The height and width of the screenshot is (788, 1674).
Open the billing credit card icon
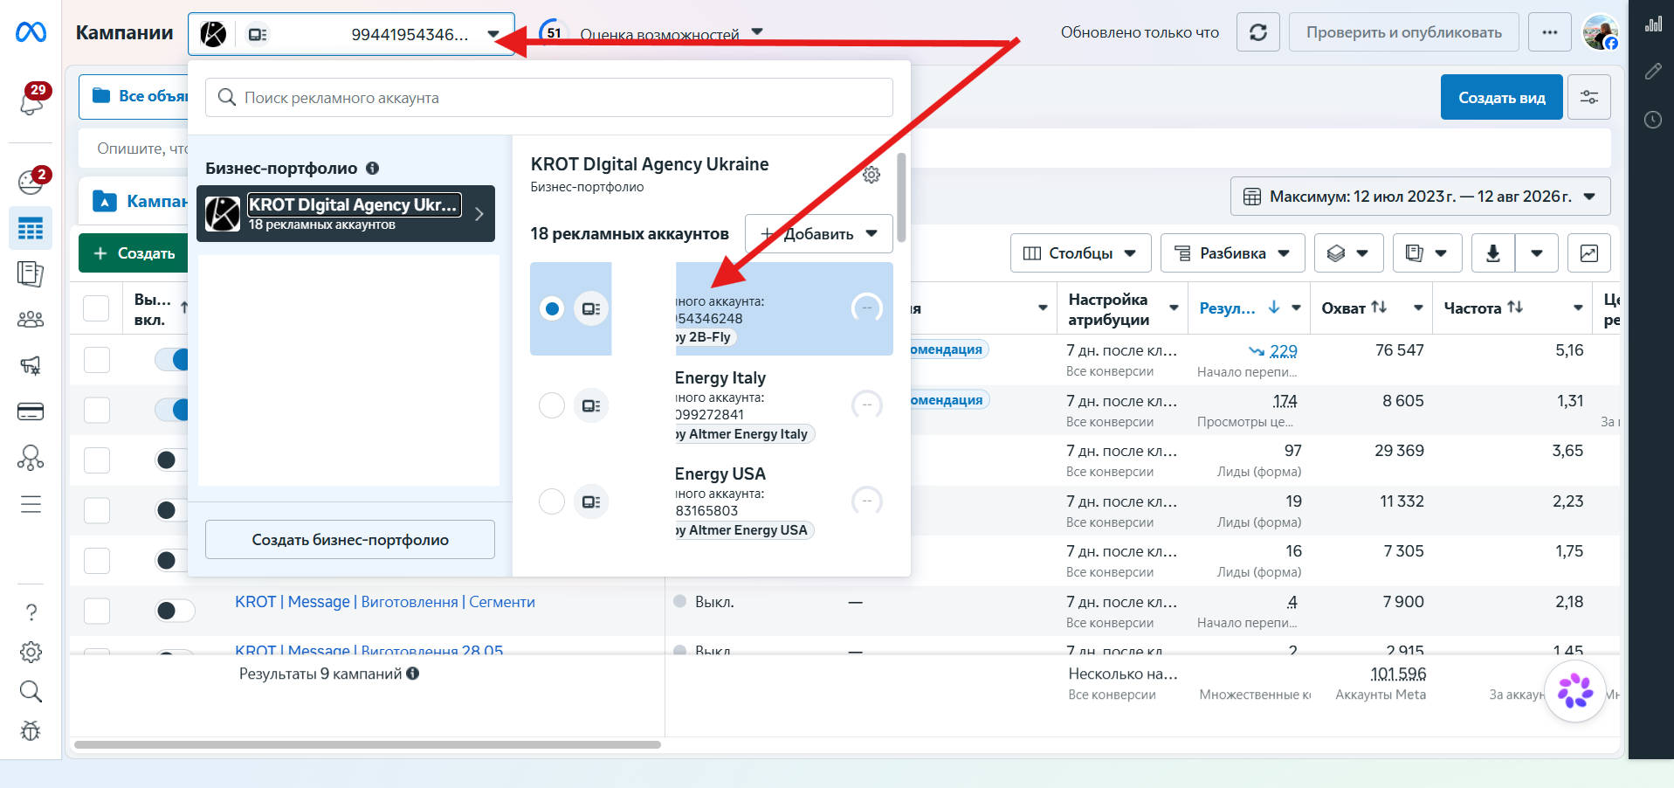(x=31, y=411)
